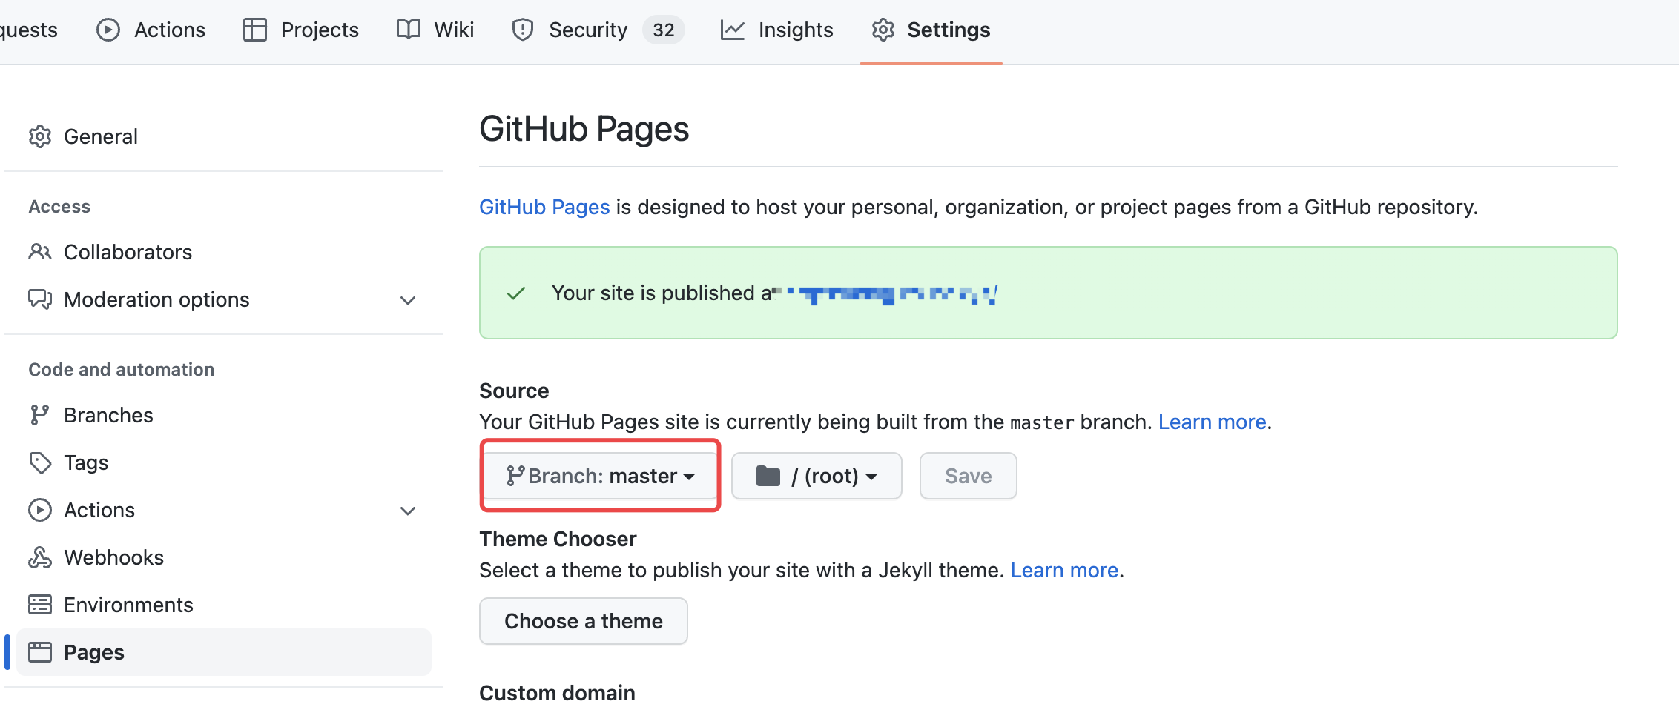Click the Branches git-branch icon in sidebar
Screen dimensions: 1679x707
point(40,415)
